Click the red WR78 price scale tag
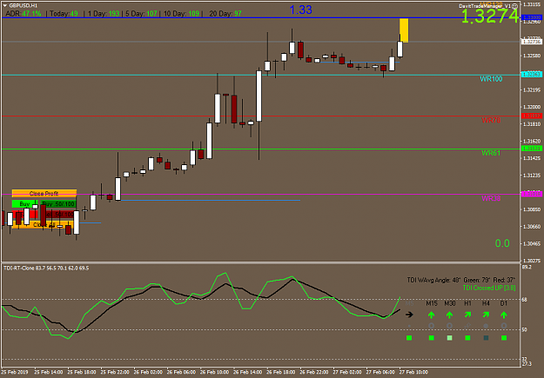Image resolution: width=544 pixels, height=378 pixels. point(532,116)
